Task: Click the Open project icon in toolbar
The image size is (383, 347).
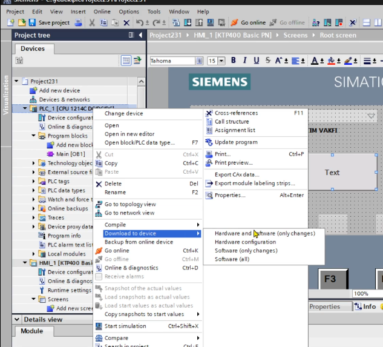Action: [22, 22]
